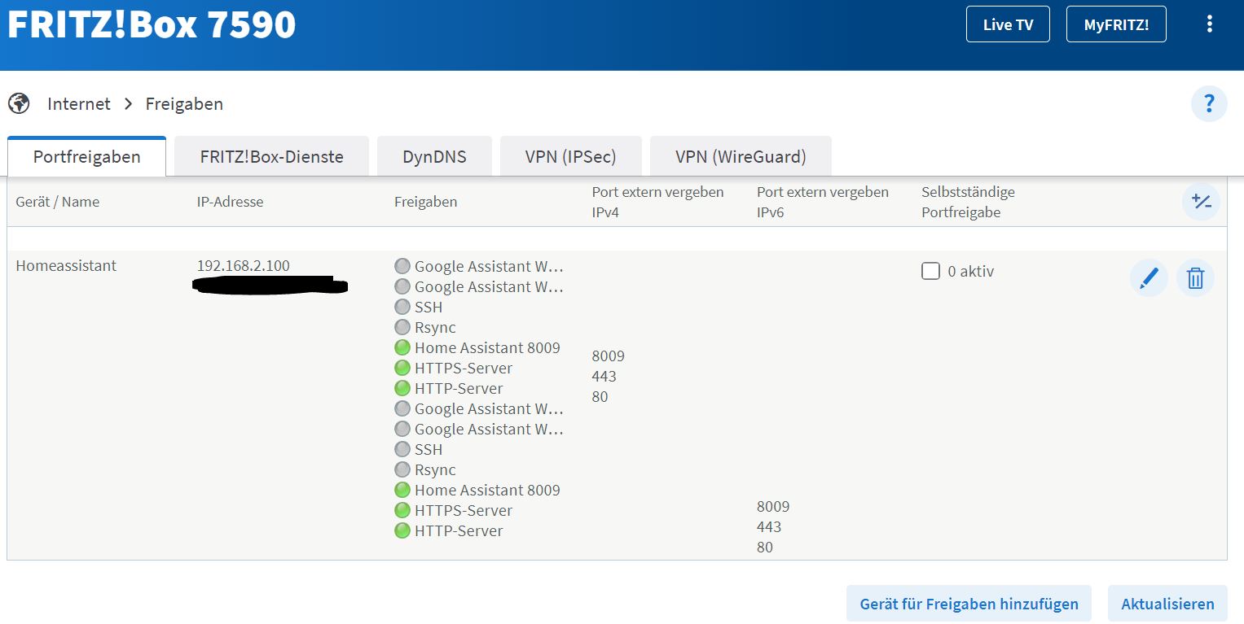Click the Aktualisieren button
Image resolution: width=1244 pixels, height=624 pixels.
pos(1167,604)
